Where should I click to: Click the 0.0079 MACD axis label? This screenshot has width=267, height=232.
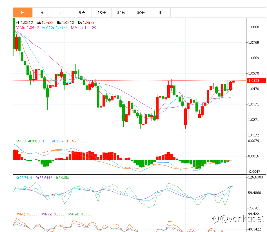(253, 141)
